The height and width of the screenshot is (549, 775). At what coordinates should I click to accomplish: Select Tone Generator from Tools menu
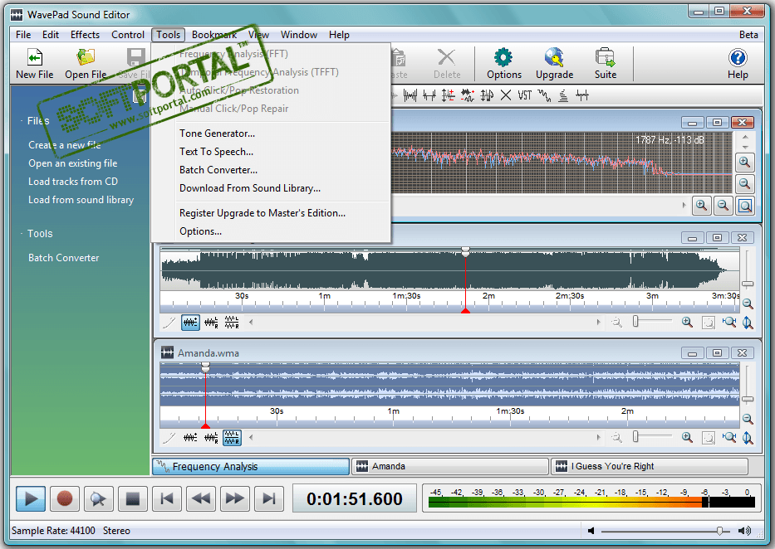point(217,134)
